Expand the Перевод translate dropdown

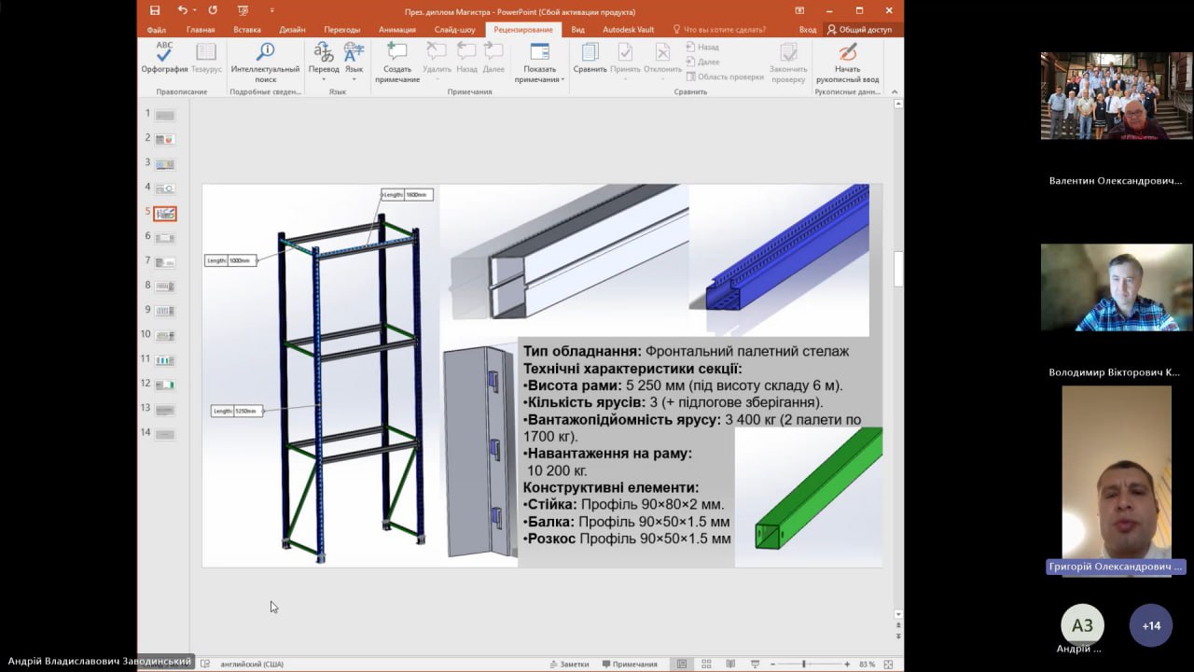[x=324, y=78]
